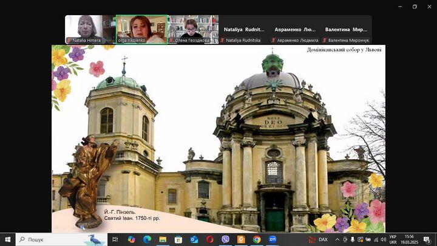
Task: Switch the УКР keyboard language indicator
Action: click(393, 239)
